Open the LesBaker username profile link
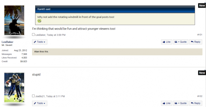Screen dimensions: 206x107 7,42
